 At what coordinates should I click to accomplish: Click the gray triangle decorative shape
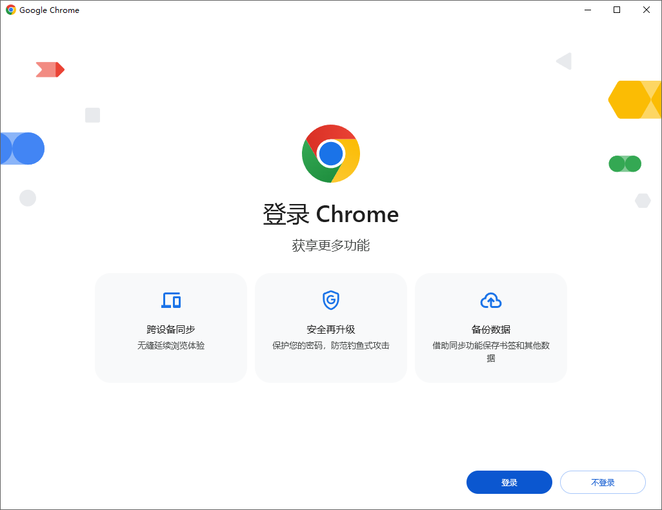564,61
